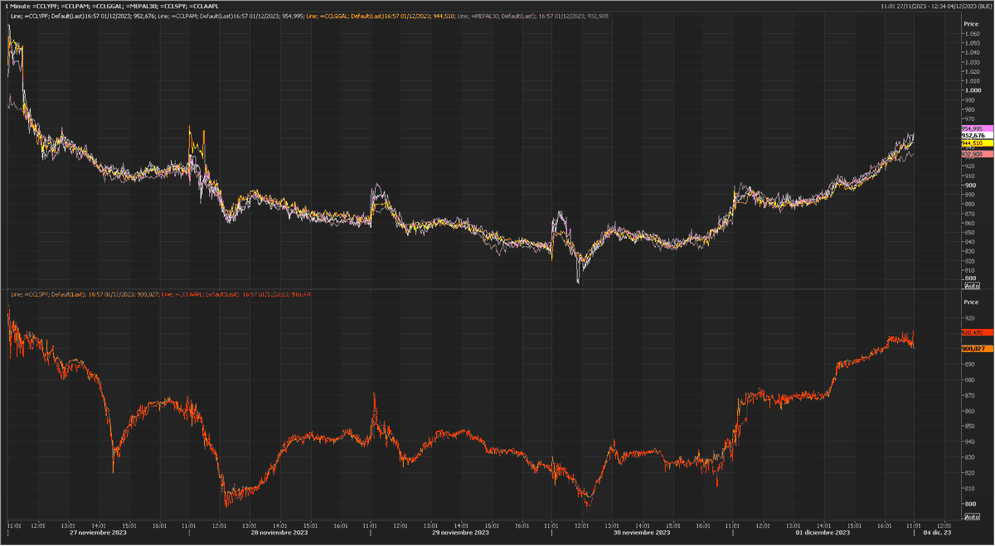Image resolution: width=995 pixels, height=546 pixels.
Task: Click the 900 level on the upper price axis
Action: (968, 185)
